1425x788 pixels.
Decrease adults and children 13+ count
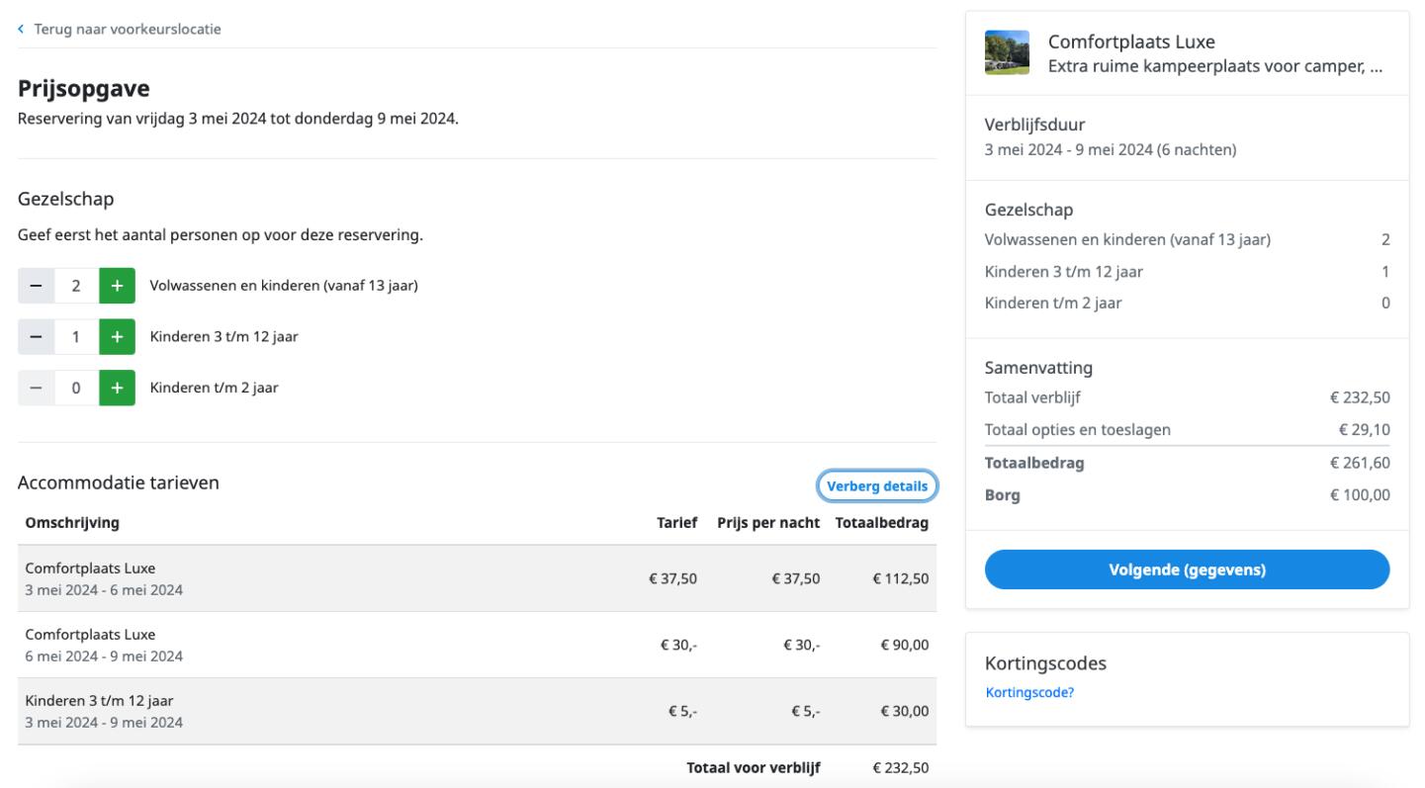click(36, 286)
